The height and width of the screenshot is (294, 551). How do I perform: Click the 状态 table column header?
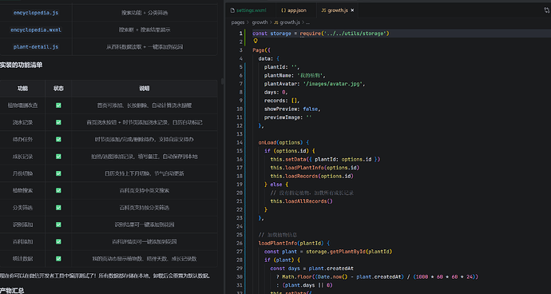58,89
